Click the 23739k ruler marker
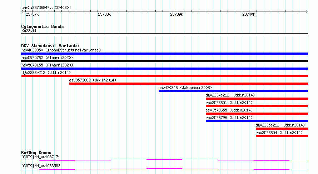This screenshot has height=174, width=318. tap(177, 14)
